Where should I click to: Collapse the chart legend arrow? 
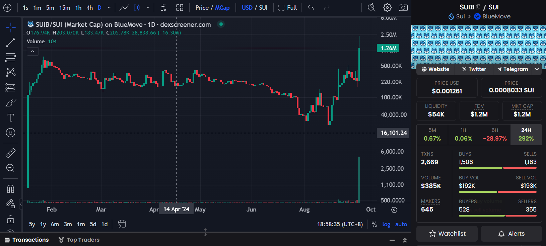click(32, 52)
